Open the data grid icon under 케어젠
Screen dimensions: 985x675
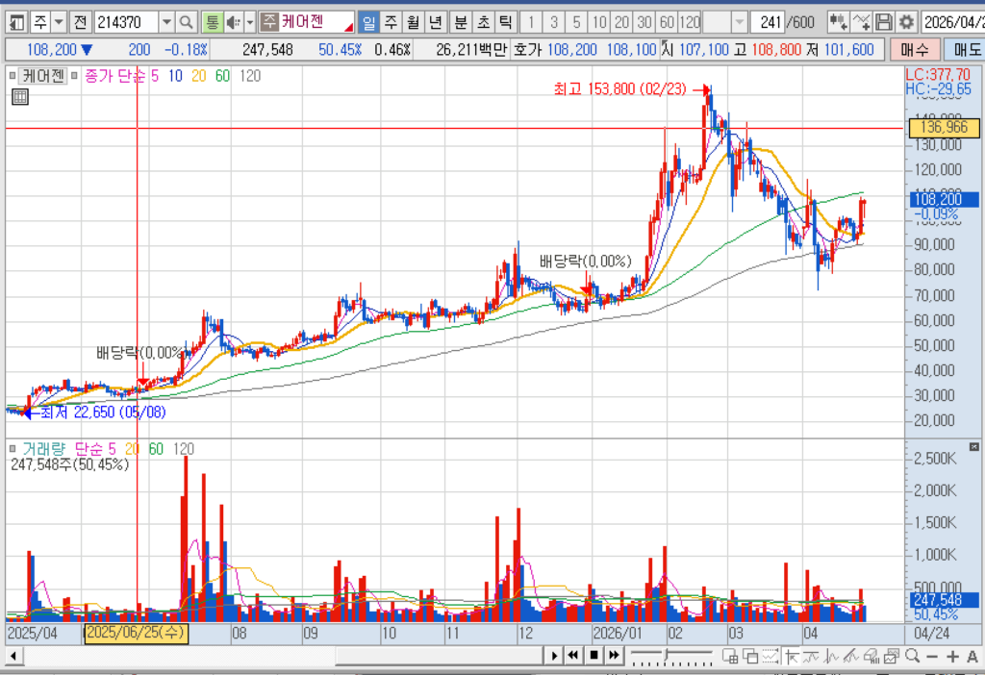coord(20,97)
